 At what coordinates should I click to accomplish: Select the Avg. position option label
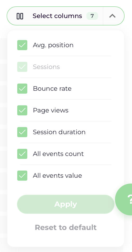(x=53, y=45)
